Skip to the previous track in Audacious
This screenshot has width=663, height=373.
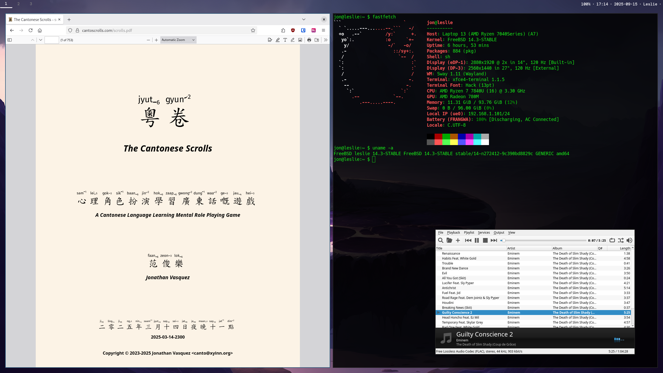(x=468, y=240)
